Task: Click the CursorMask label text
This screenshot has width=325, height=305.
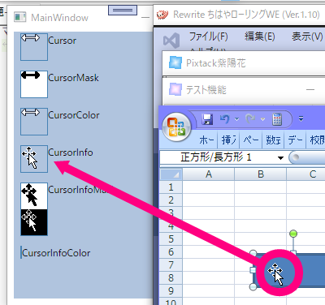Action: pos(73,78)
